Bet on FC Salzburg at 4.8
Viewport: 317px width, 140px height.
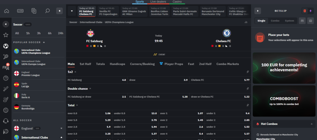pyautogui.click(x=97, y=80)
